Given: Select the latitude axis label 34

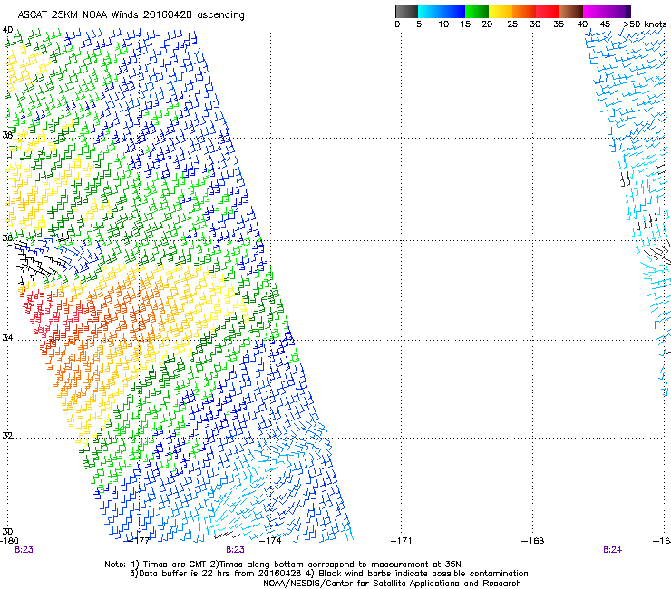Looking at the screenshot, I should coord(7,338).
